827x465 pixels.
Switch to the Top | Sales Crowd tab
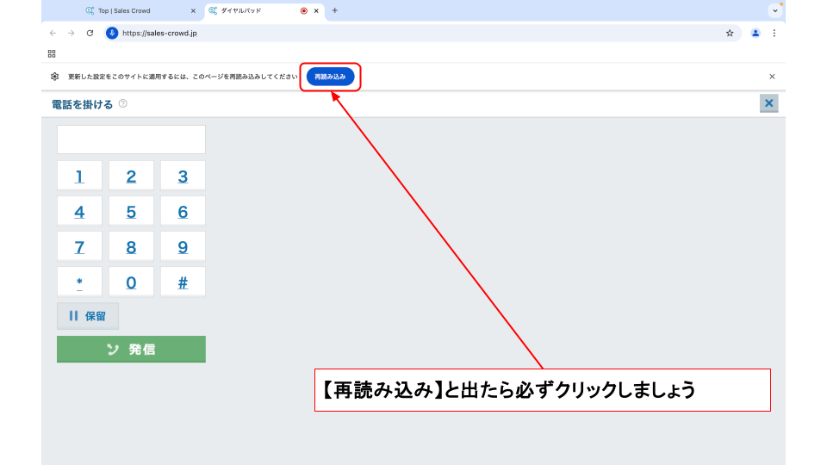pyautogui.click(x=129, y=10)
